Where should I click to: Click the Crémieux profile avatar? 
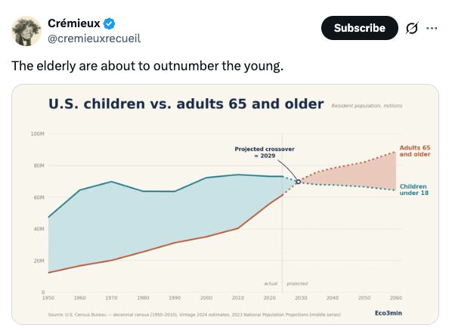[26, 31]
